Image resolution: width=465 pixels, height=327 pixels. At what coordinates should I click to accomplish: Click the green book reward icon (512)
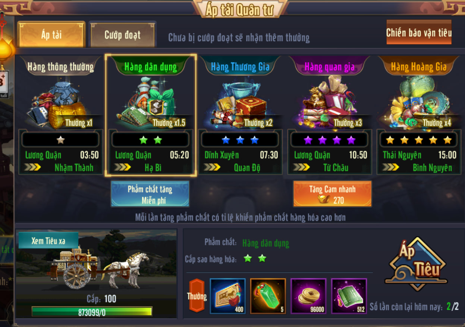(x=349, y=296)
